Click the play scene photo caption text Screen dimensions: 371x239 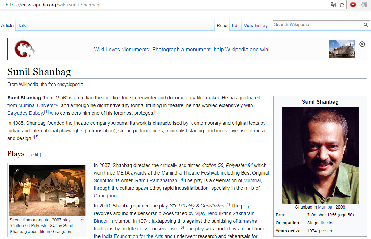[41, 226]
